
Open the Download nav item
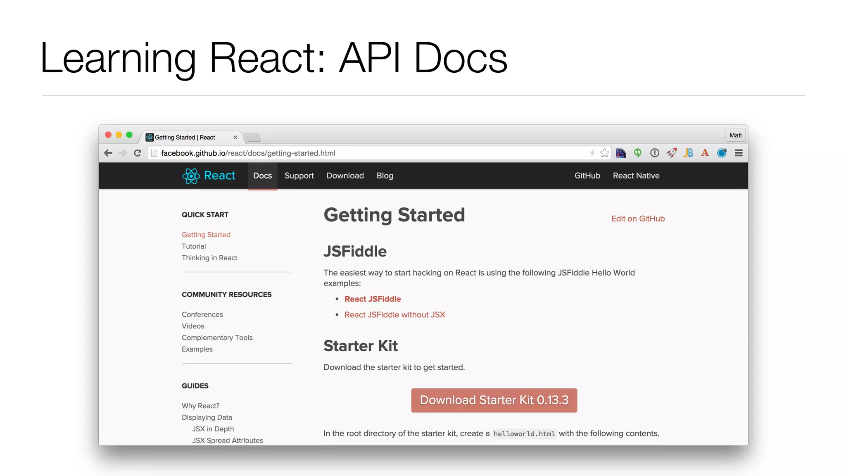pos(345,176)
